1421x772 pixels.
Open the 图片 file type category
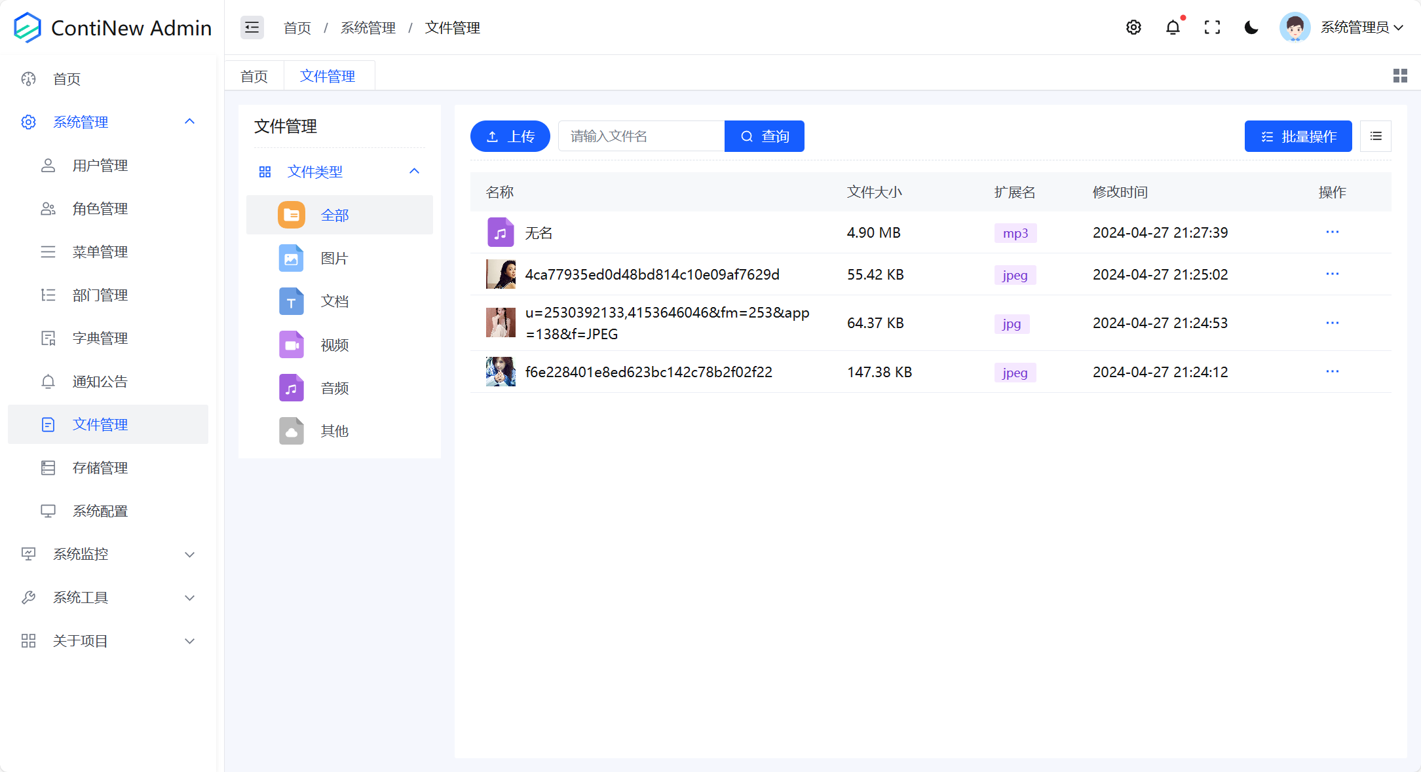(335, 258)
